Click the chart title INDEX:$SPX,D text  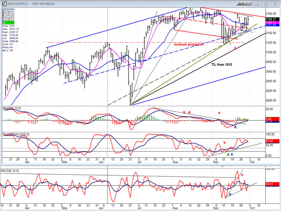point(18,4)
